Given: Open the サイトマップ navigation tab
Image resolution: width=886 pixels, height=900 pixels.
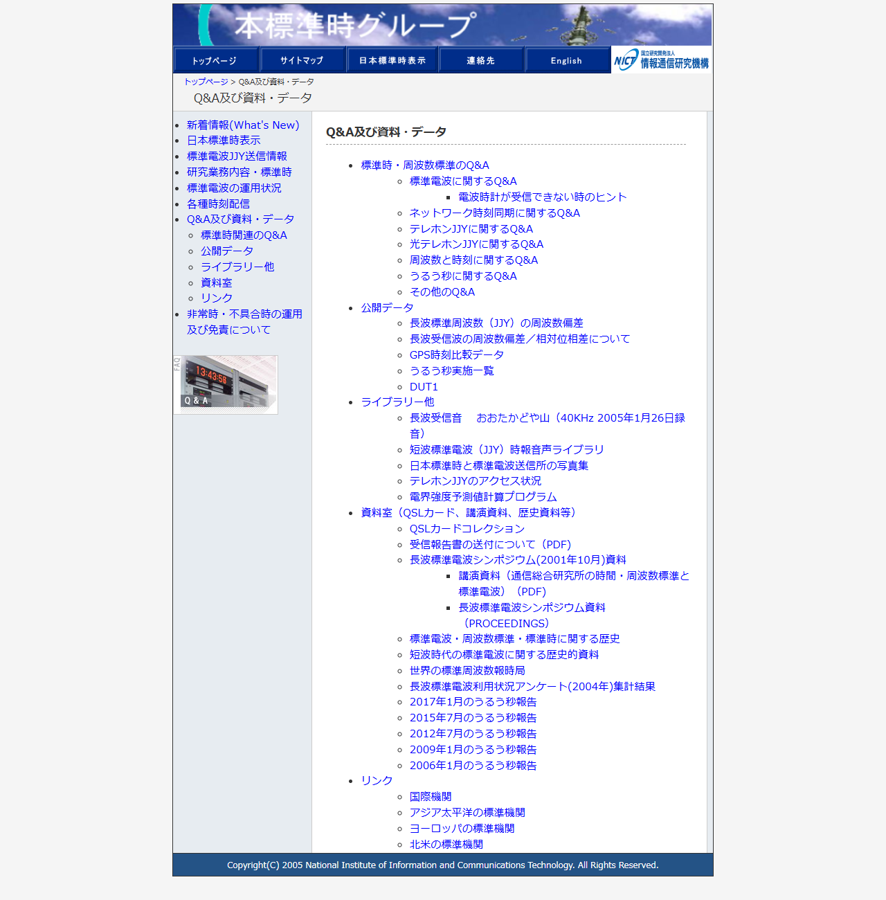Looking at the screenshot, I should click(x=302, y=60).
